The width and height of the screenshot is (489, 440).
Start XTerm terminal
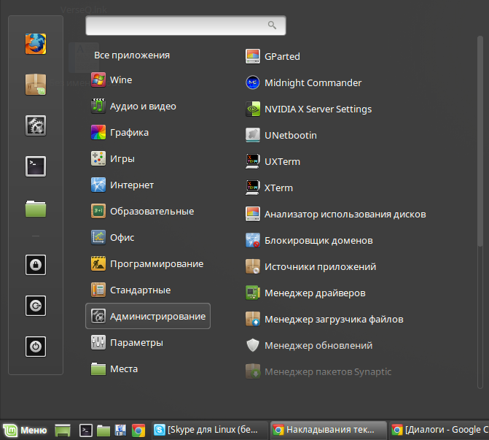269,188
